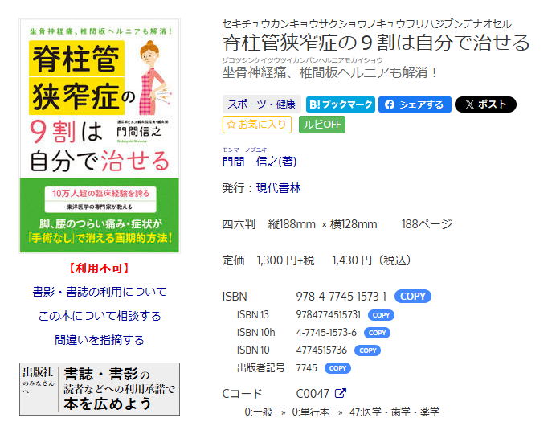Viewport: 560px width, 422px height.
Task: Click the 47:医学・歯学・薬学 classification text
Action: (394, 412)
